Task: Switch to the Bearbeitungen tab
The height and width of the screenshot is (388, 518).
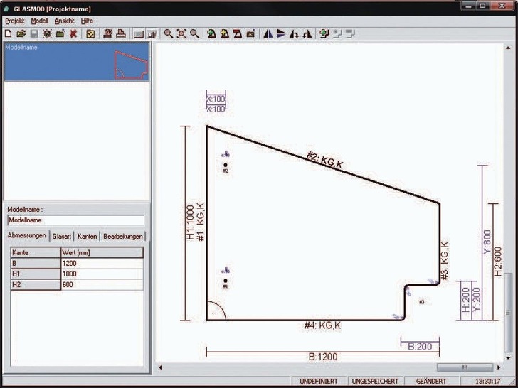Action: click(x=123, y=236)
